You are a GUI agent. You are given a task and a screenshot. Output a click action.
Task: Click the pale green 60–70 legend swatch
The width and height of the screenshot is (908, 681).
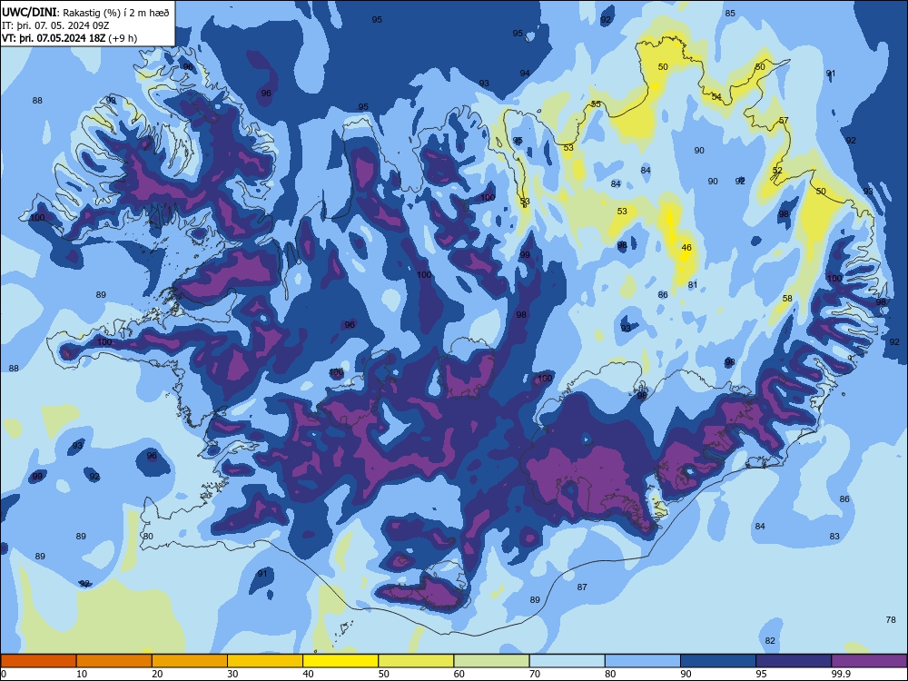(x=491, y=661)
